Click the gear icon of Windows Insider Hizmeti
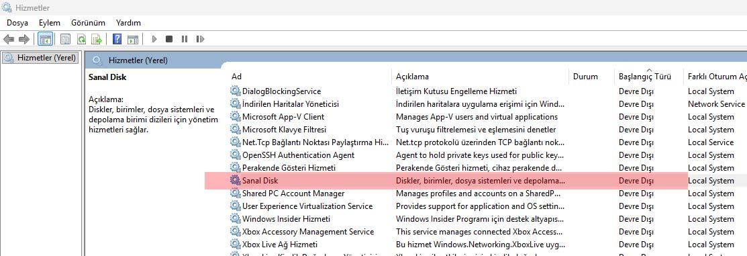747x256 pixels. pyautogui.click(x=236, y=219)
